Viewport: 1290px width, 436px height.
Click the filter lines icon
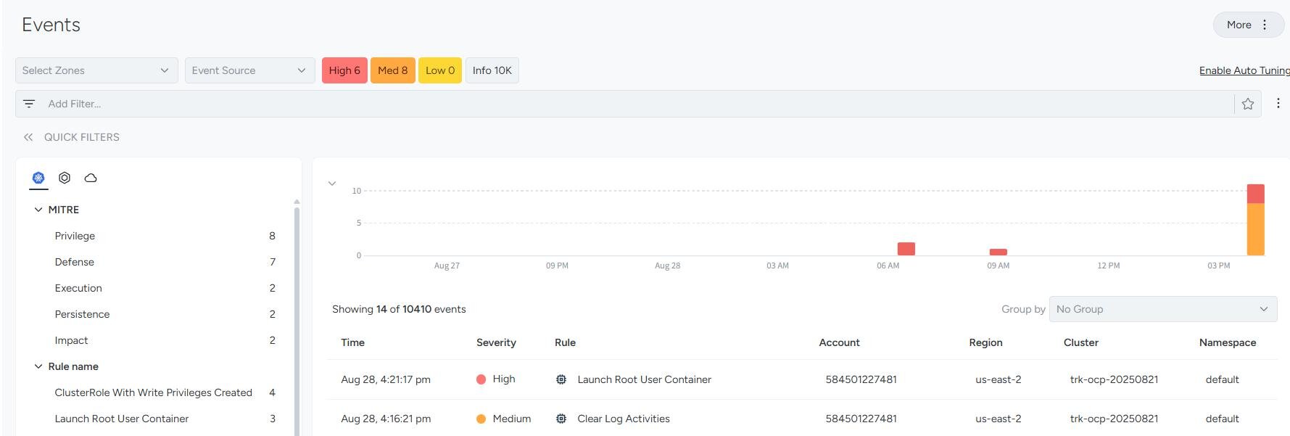pyautogui.click(x=29, y=104)
